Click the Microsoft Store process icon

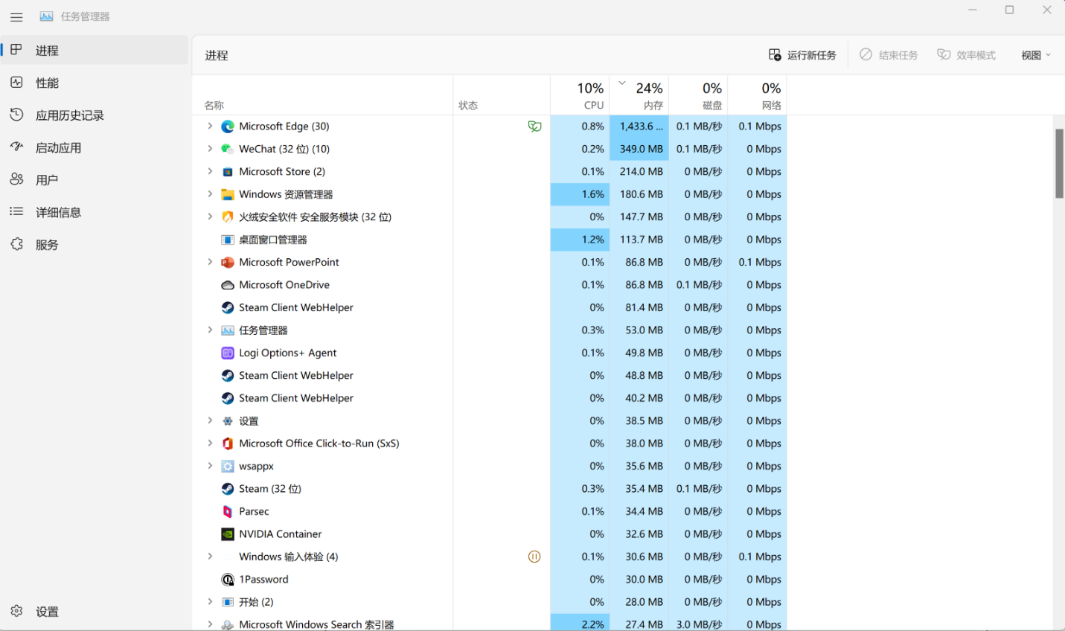pos(228,172)
